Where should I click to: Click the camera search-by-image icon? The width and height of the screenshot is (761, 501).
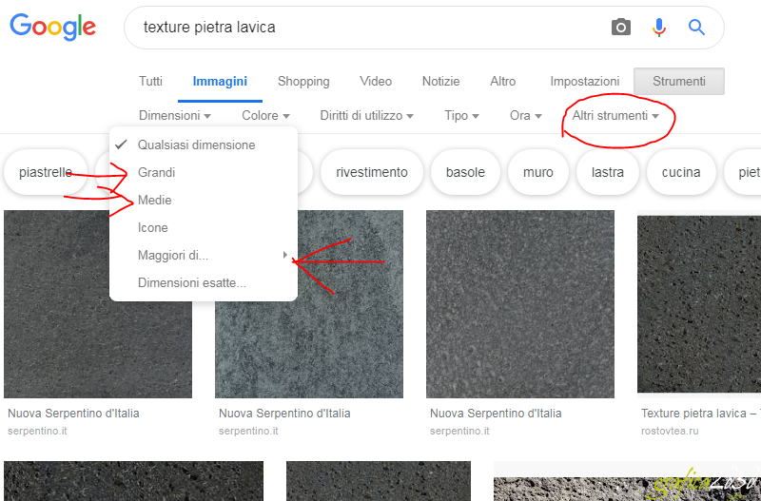point(621,28)
